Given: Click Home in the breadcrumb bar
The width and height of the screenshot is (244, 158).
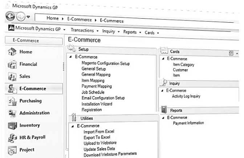Looking at the screenshot, I should [53, 18].
